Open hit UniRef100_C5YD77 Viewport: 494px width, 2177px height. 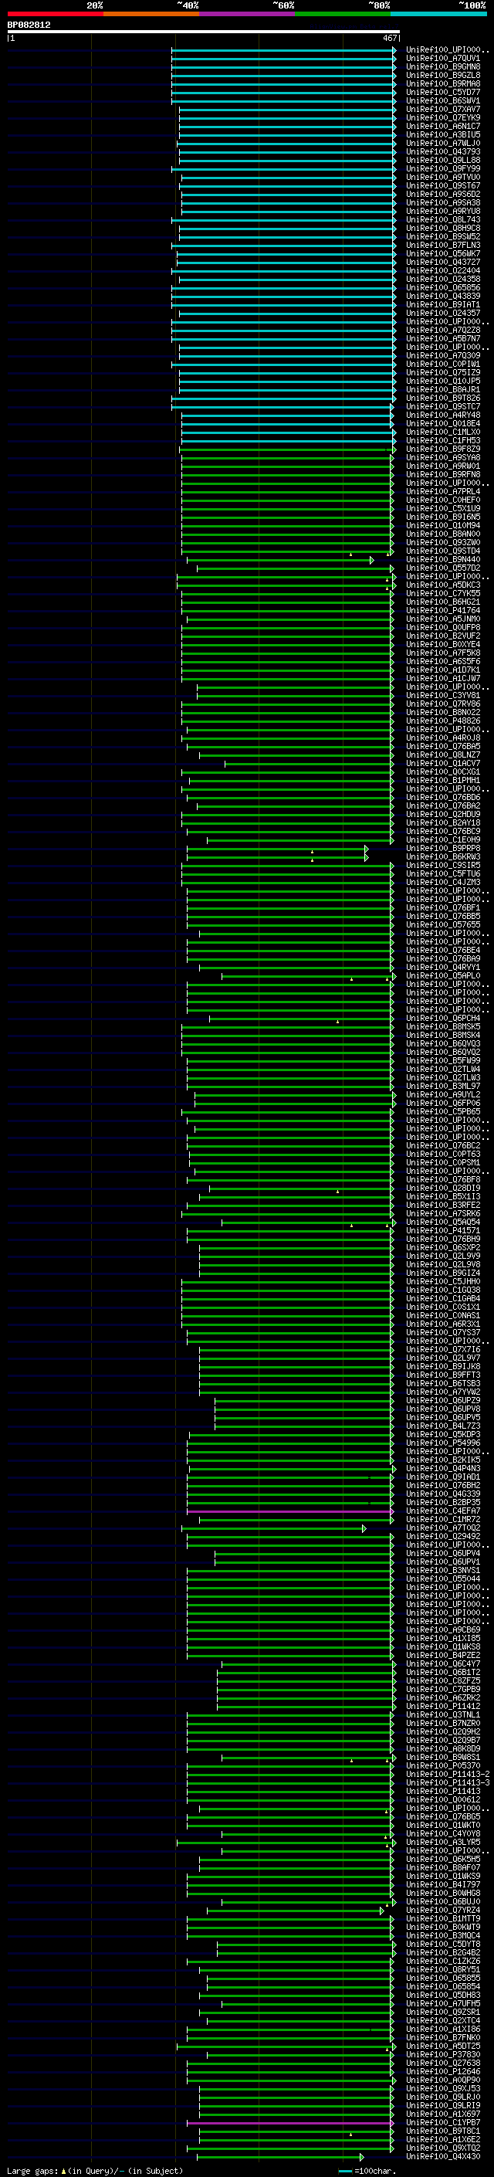[442, 92]
